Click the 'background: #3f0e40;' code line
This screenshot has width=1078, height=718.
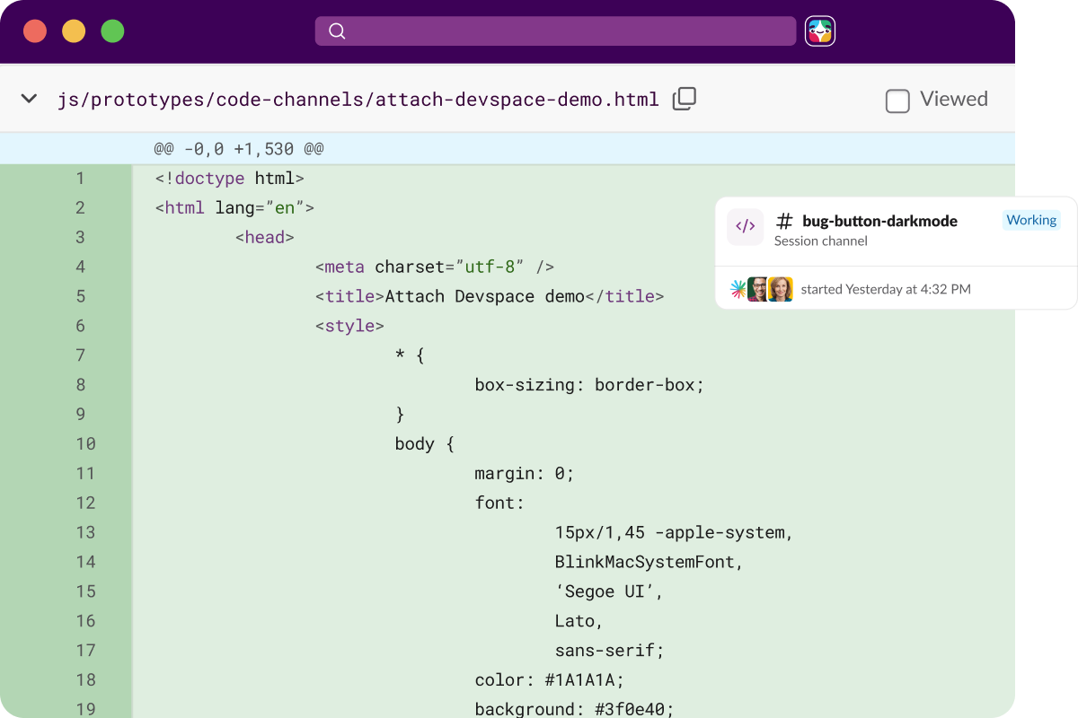point(575,709)
